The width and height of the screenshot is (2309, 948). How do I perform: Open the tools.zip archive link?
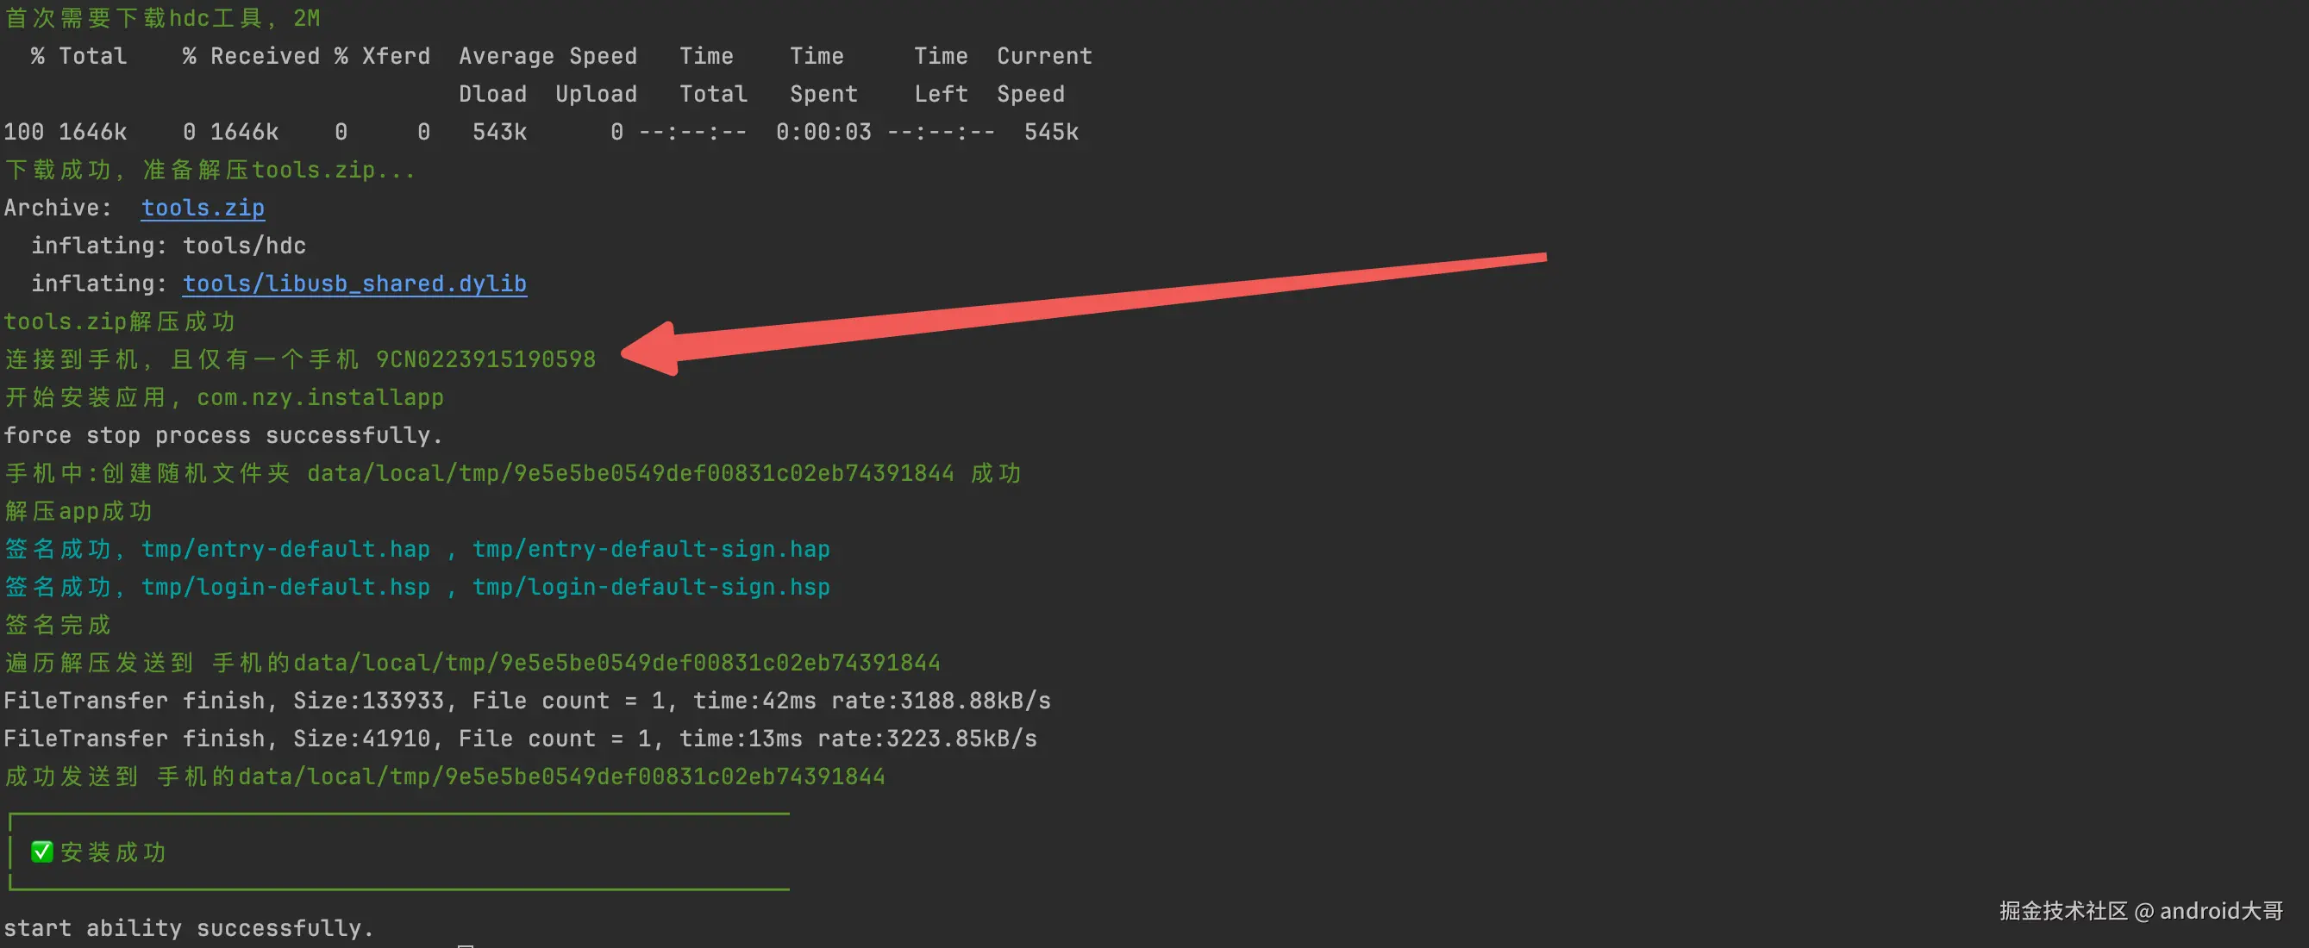tap(203, 208)
